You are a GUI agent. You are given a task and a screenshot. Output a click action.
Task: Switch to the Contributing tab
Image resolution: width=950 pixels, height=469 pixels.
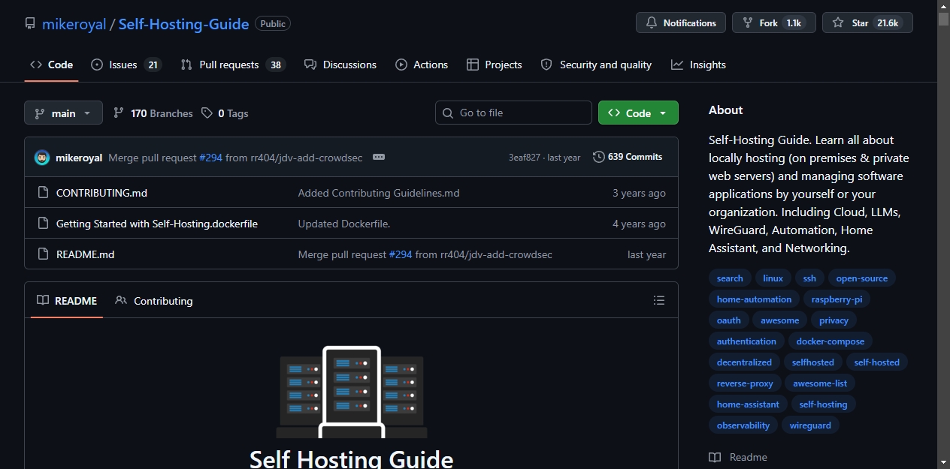coord(154,300)
